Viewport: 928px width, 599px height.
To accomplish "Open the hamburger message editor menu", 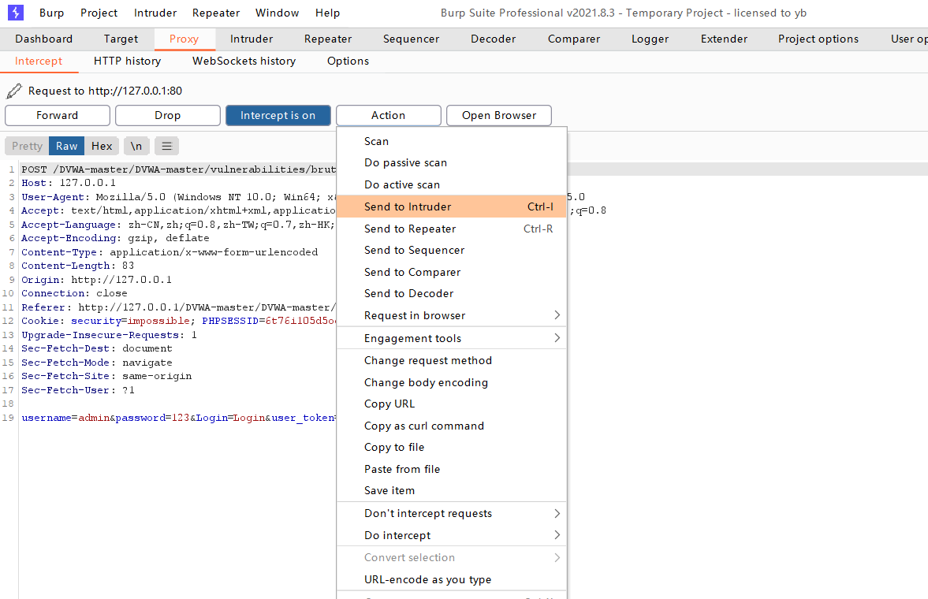I will [167, 146].
